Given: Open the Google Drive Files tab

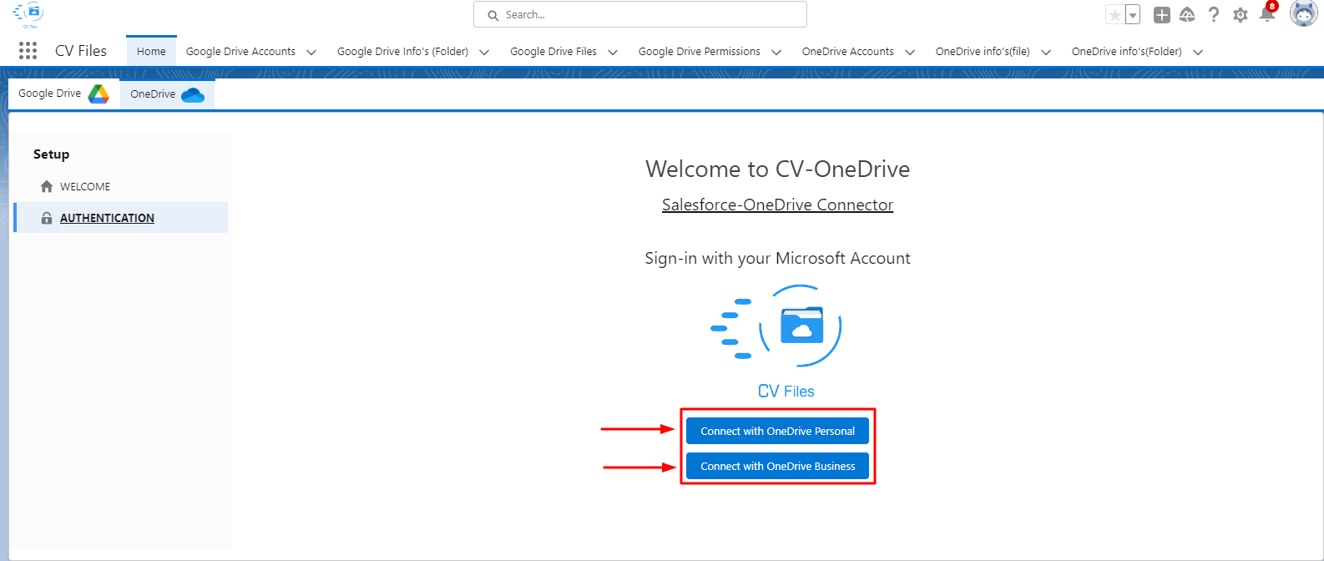Looking at the screenshot, I should pos(553,51).
